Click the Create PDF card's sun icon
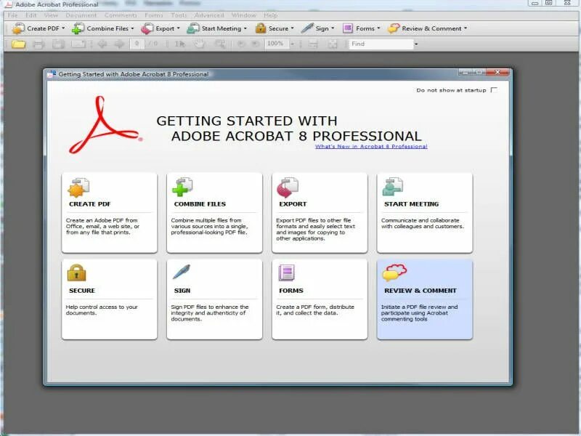 coord(78,187)
